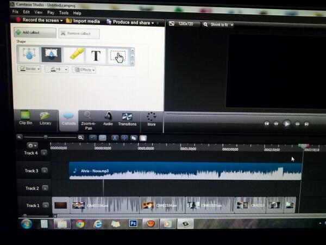Switch to the Library tab
The image size is (326, 245).
[x=45, y=118]
